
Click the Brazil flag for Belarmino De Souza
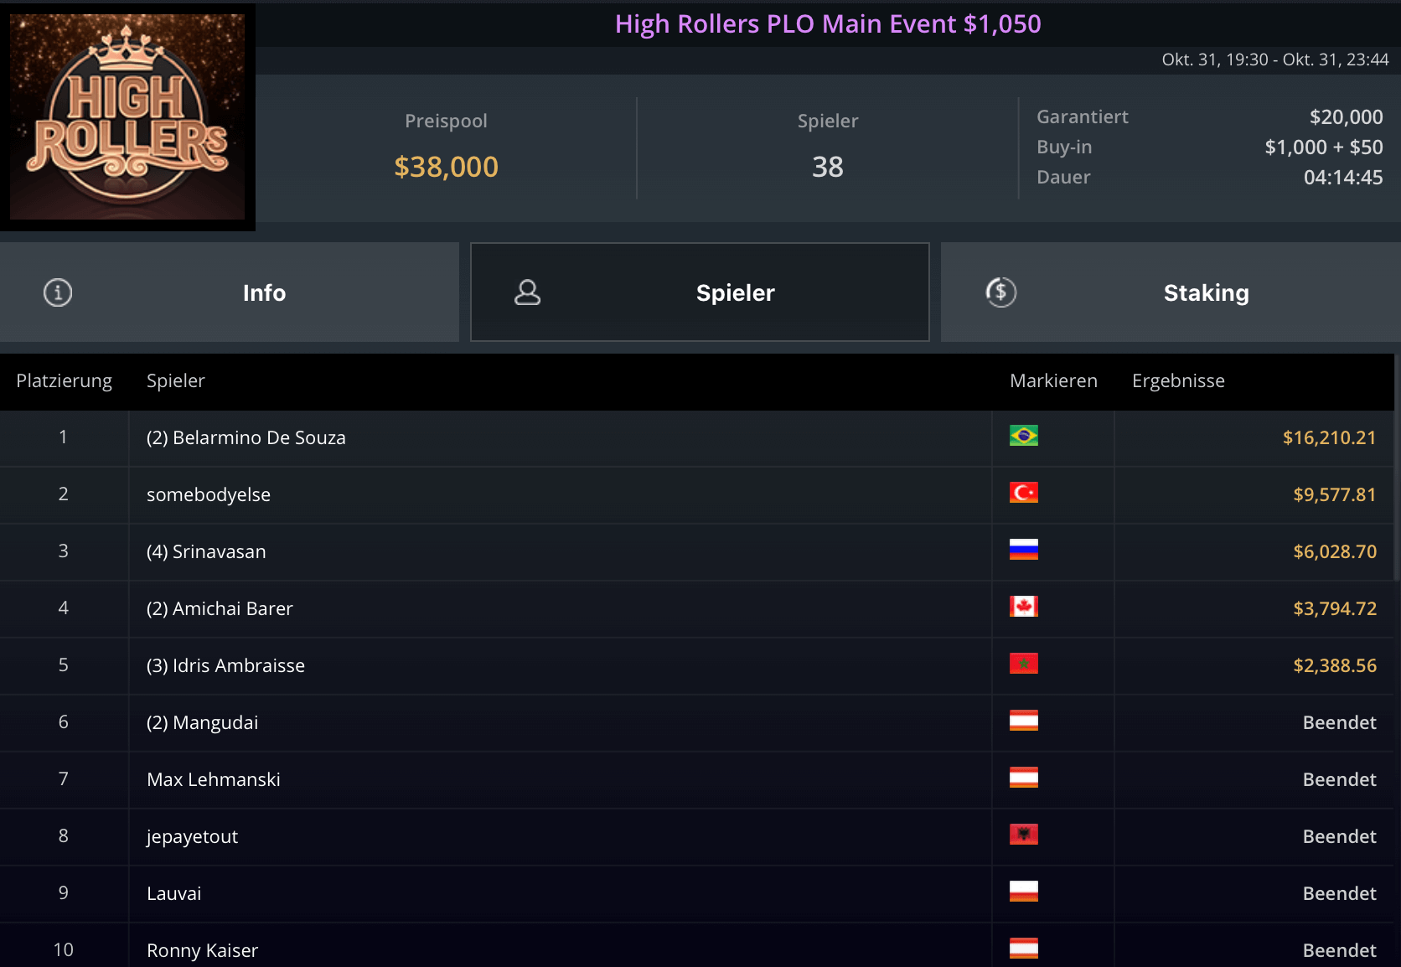coord(1023,436)
